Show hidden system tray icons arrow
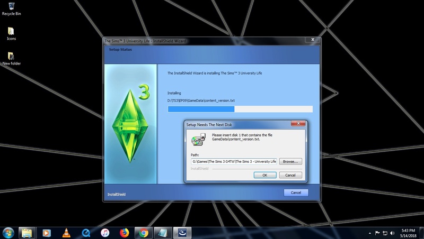 (369, 233)
